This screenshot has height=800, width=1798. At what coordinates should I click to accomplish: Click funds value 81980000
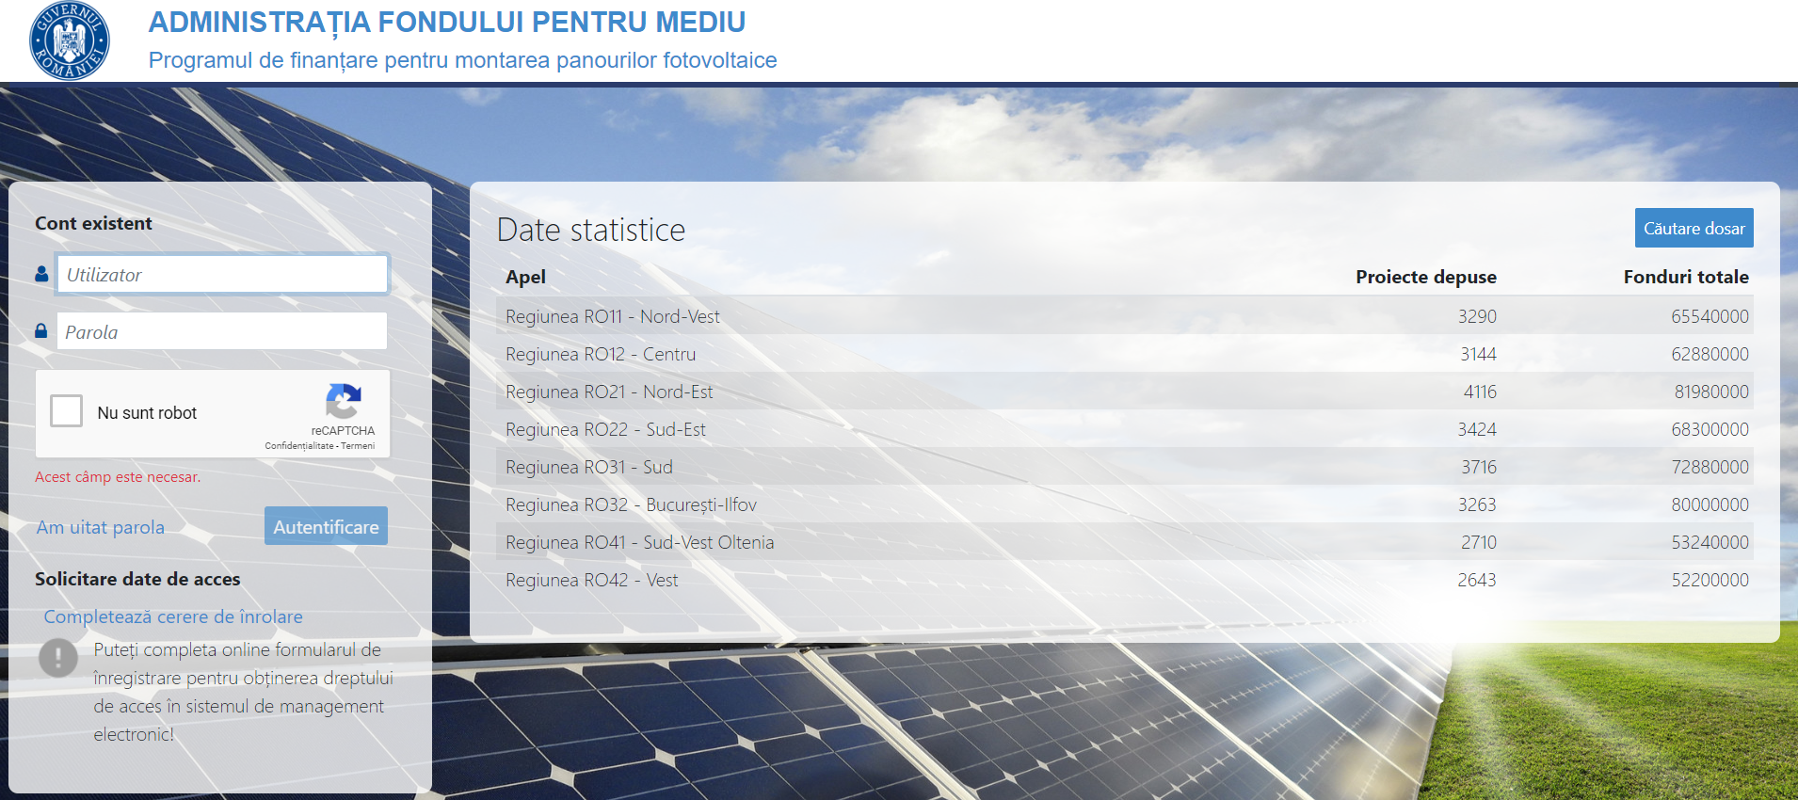click(1711, 392)
